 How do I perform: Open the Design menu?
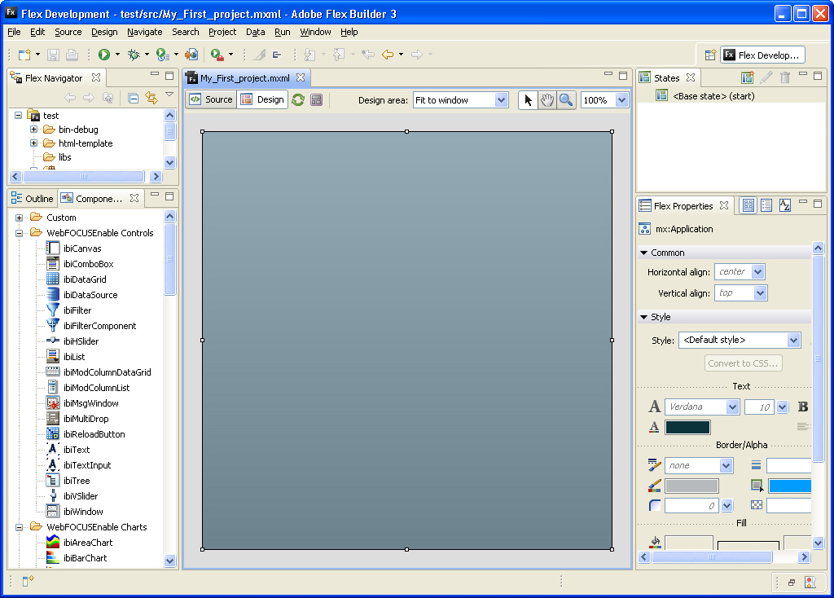pyautogui.click(x=104, y=32)
